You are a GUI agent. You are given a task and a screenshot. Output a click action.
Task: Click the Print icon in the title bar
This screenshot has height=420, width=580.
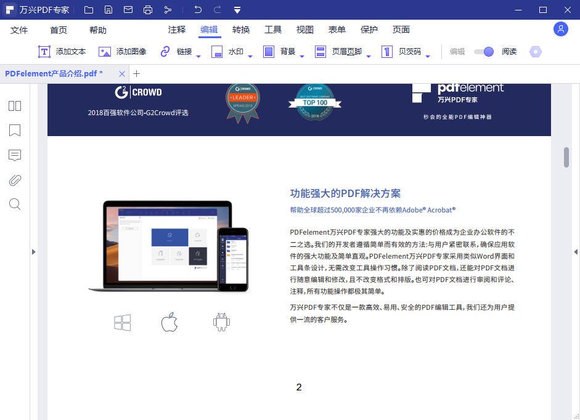148,9
